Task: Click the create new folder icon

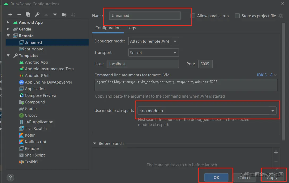Action: click(x=64, y=15)
